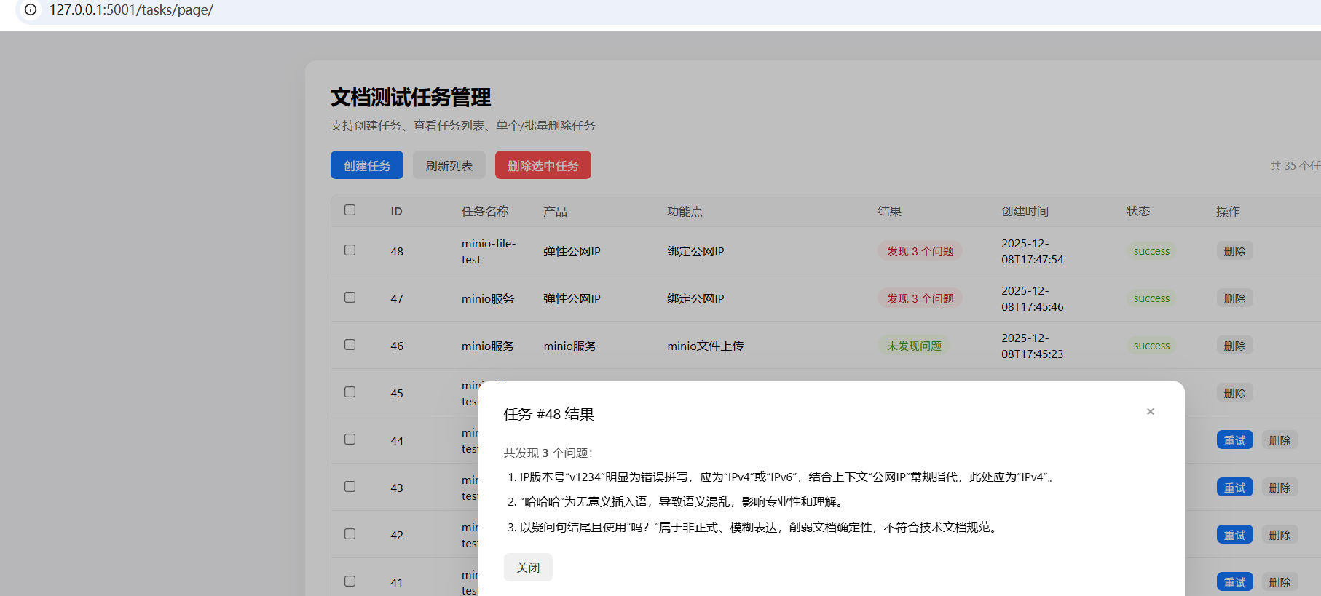
Task: Click the 刷新列表 button
Action: tap(449, 165)
